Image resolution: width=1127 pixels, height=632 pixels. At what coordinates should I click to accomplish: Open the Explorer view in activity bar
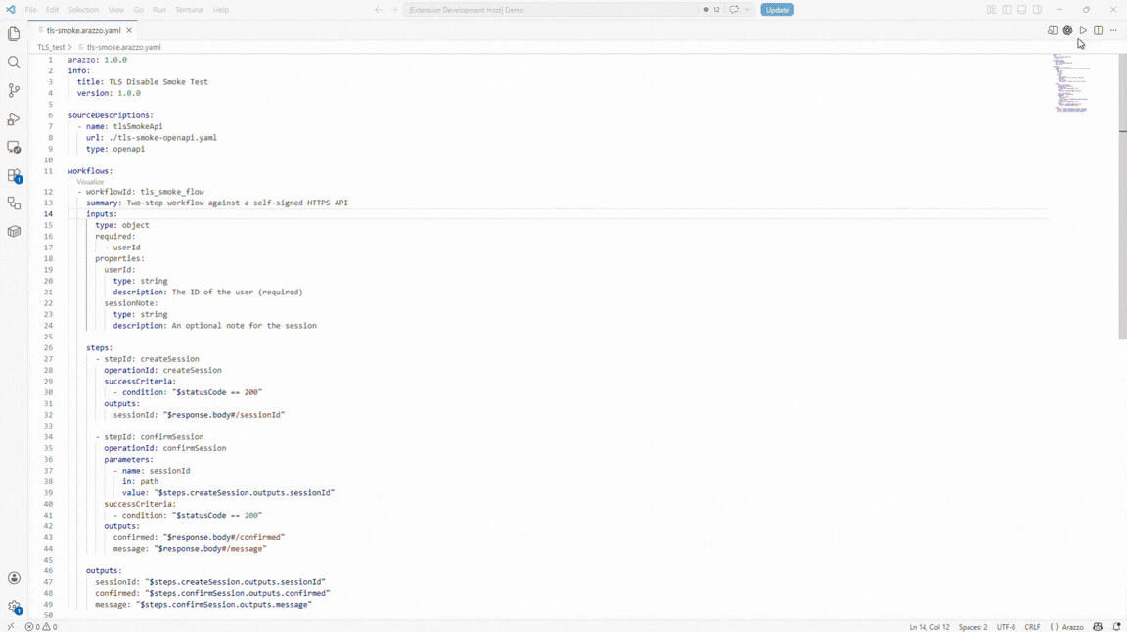point(14,34)
